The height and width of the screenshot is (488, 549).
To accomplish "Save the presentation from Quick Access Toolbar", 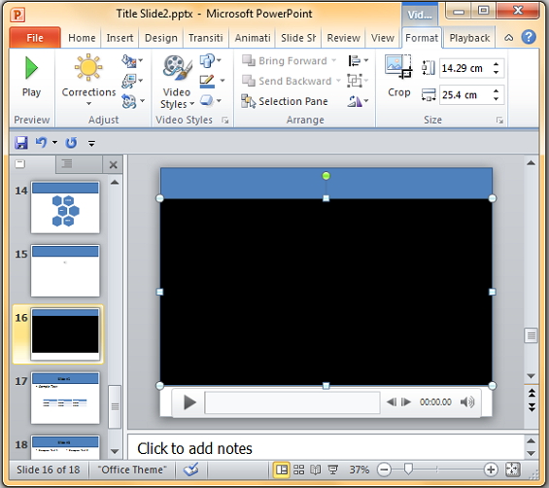I will 21,143.
